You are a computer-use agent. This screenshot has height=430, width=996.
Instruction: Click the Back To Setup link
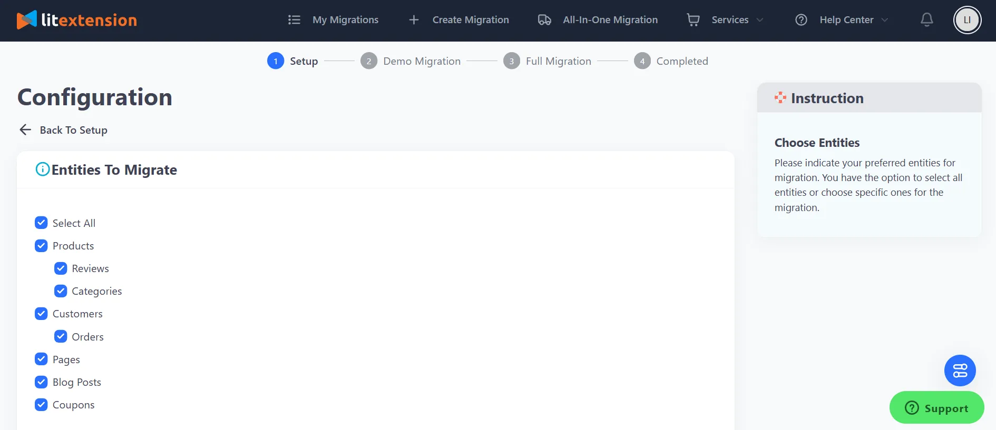tap(73, 130)
